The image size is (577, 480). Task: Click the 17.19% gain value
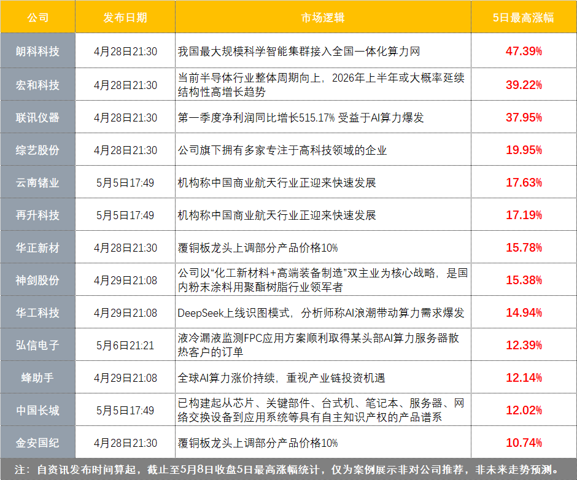524,215
